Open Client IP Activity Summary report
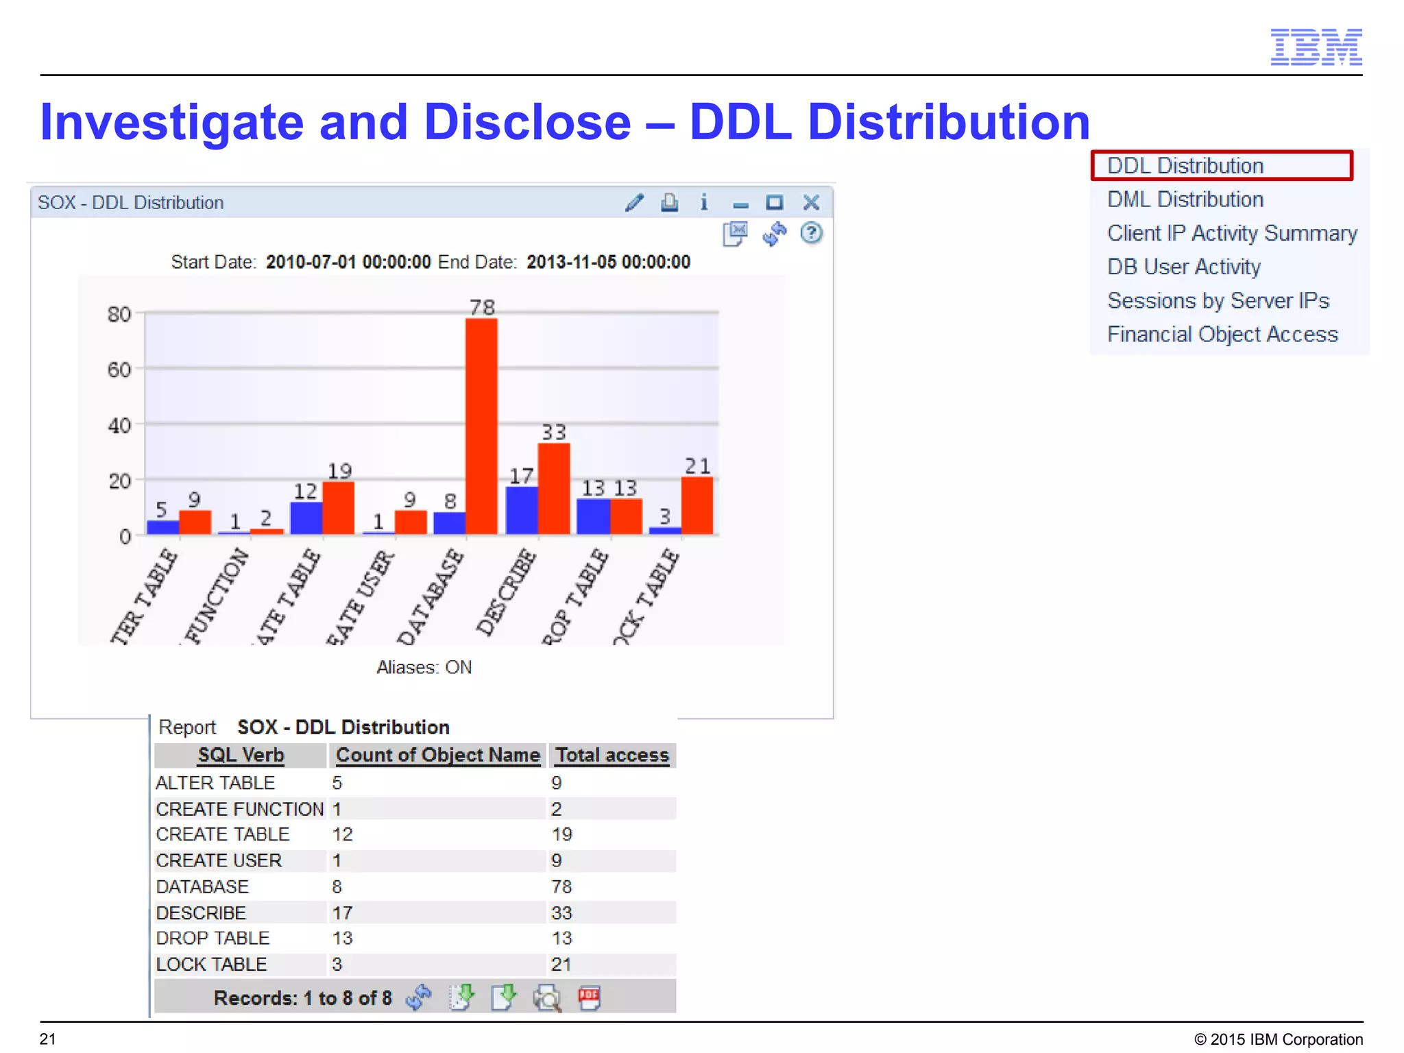 click(1232, 233)
